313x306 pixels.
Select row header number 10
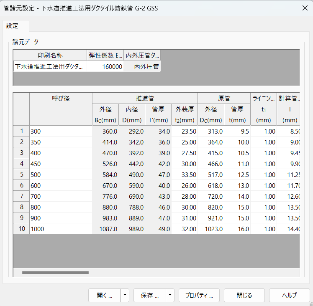coord(21,229)
